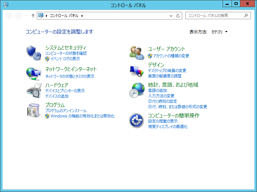The width and height of the screenshot is (257, 192).
Task: Click the forward navigation arrow
Action: (18, 16)
